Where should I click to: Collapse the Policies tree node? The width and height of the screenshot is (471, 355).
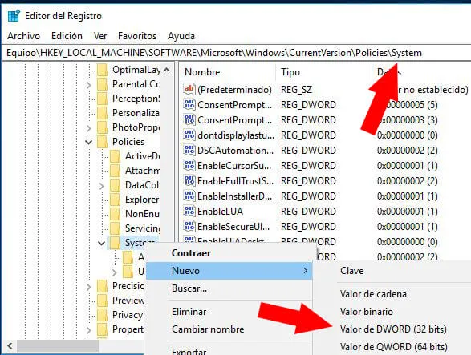pyautogui.click(x=89, y=142)
